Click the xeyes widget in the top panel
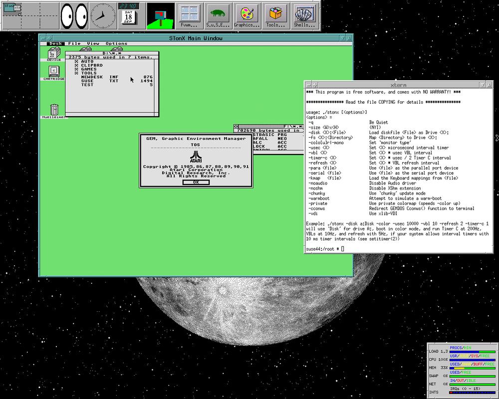Viewport: 499px width, 399px height. tap(74, 15)
